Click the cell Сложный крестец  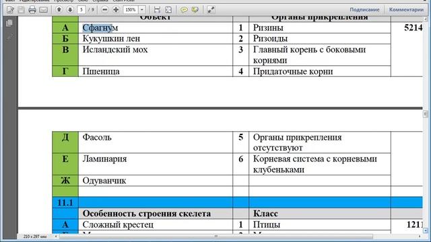(118, 225)
